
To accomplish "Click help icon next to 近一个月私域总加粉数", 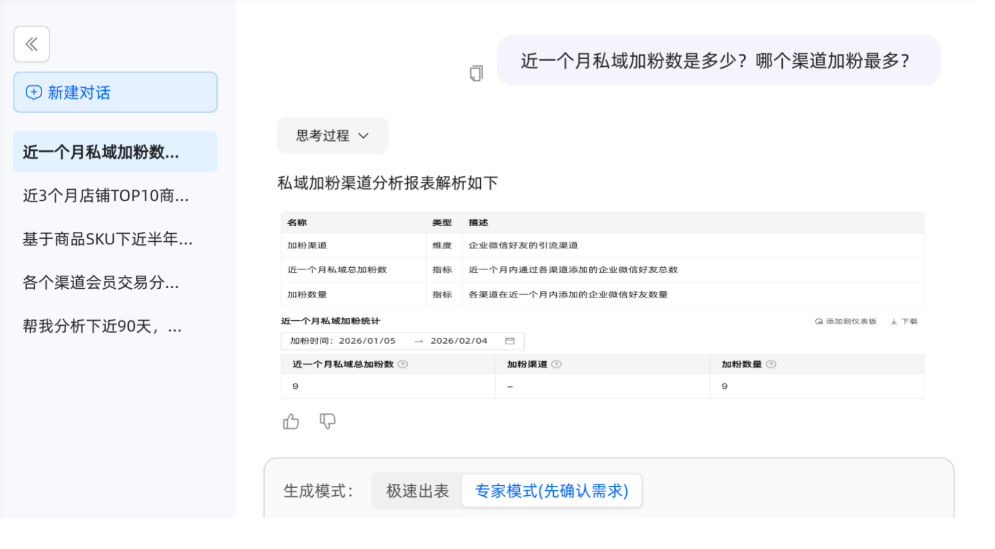I will pos(403,364).
